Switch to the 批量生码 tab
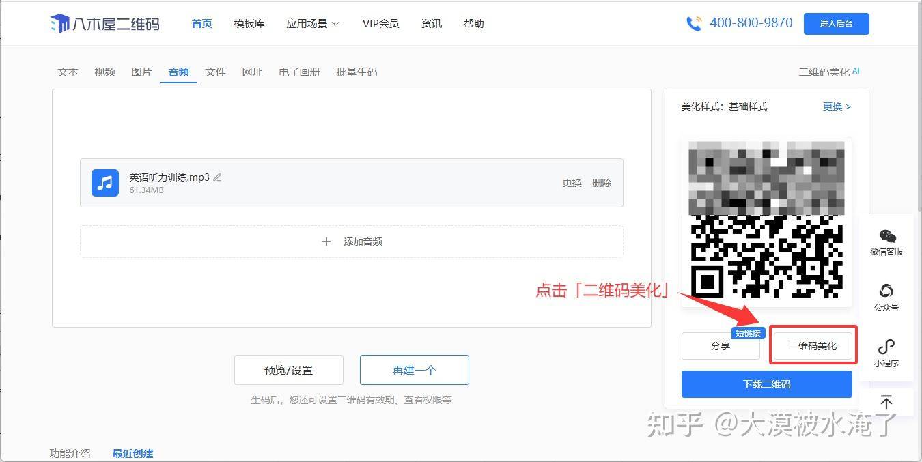The image size is (922, 462). (x=357, y=72)
